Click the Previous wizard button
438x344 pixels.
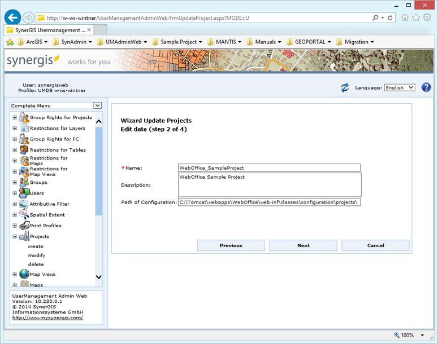tap(231, 245)
